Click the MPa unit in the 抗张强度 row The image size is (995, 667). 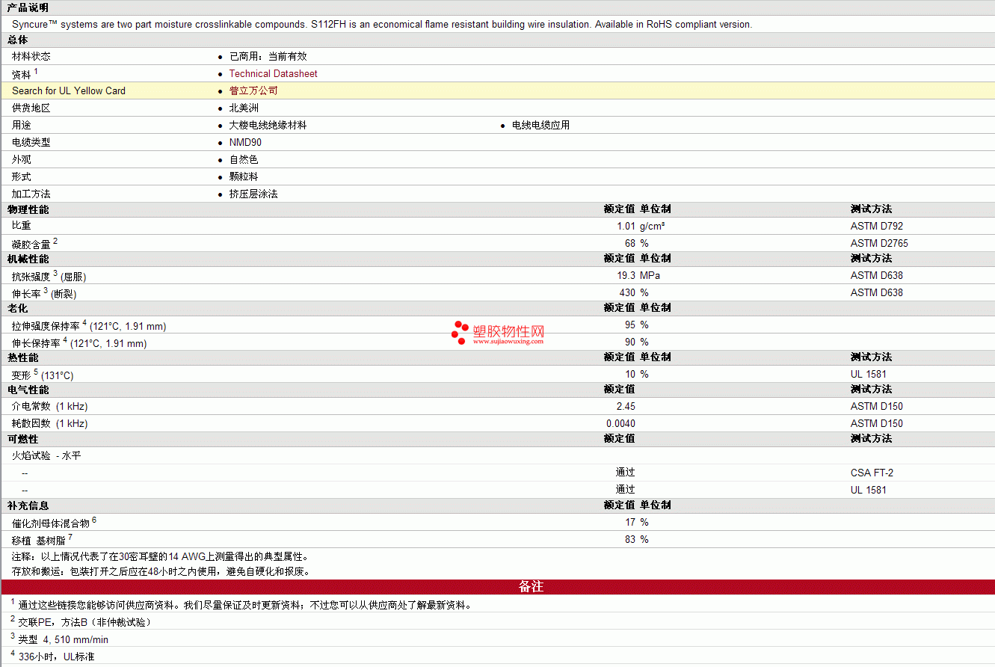tap(650, 275)
